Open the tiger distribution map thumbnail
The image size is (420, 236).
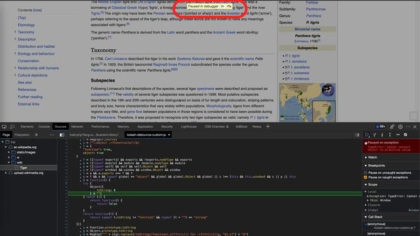tap(307, 102)
